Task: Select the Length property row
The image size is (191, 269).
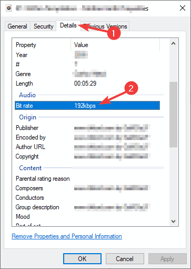Action: (x=87, y=84)
